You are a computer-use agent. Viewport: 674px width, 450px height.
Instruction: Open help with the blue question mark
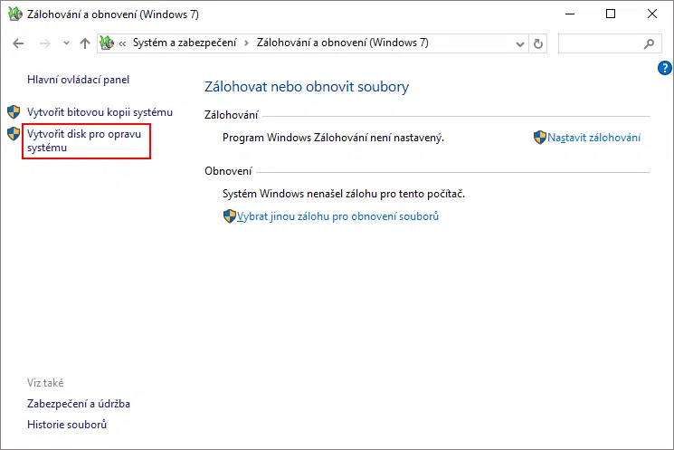click(665, 68)
